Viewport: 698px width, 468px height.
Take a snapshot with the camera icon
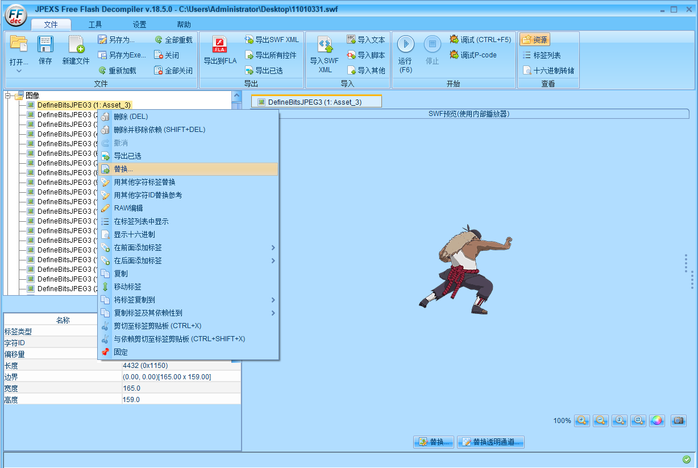point(678,420)
